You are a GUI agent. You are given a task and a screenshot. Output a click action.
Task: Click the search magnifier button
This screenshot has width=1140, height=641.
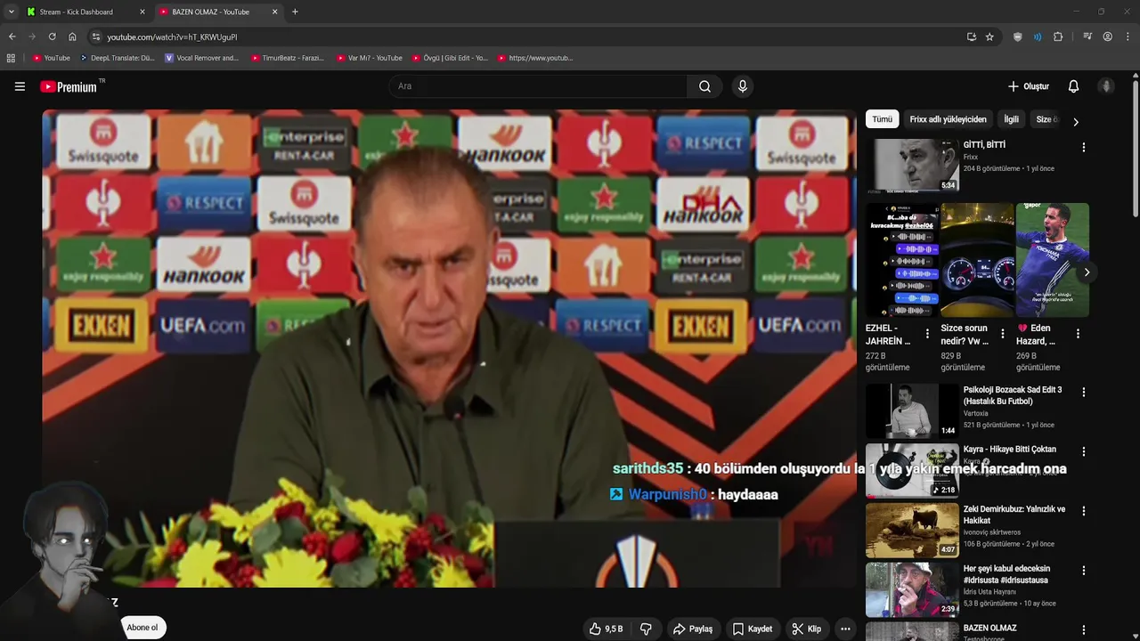pyautogui.click(x=704, y=86)
